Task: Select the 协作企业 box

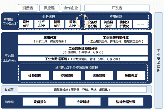Action: pyautogui.click(x=71, y=8)
